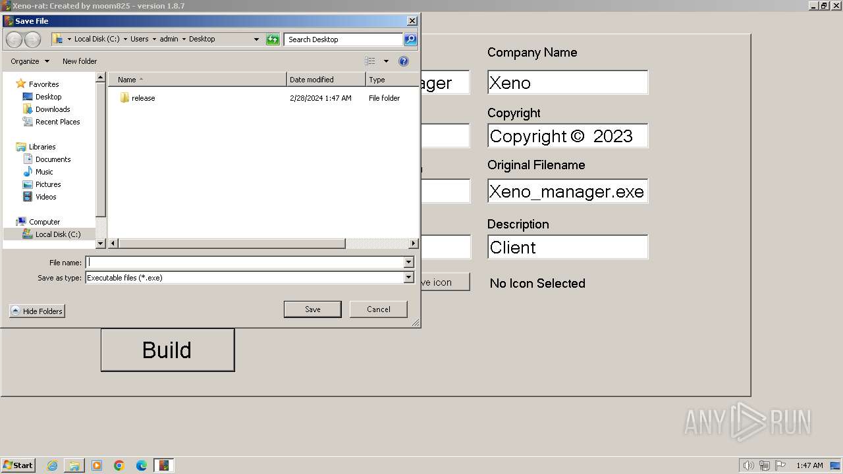Select the release folder icon

click(124, 98)
